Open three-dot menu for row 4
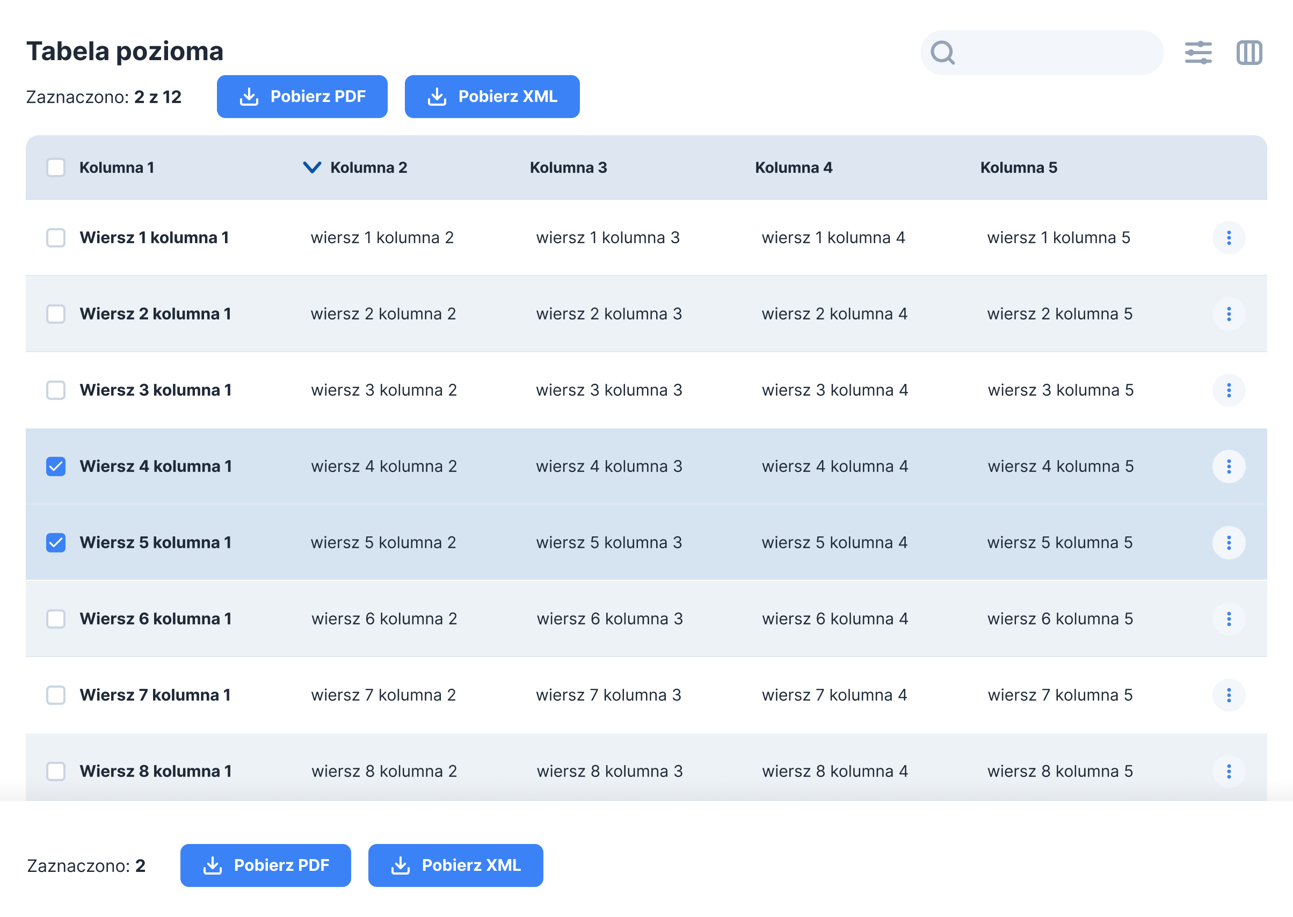 (1228, 467)
